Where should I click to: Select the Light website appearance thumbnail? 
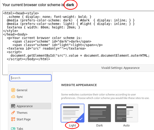point(72,113)
